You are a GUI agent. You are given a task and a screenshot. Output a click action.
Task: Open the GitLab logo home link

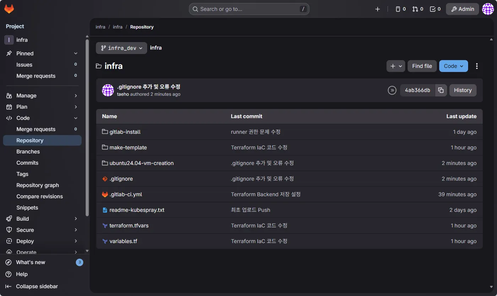pyautogui.click(x=9, y=9)
